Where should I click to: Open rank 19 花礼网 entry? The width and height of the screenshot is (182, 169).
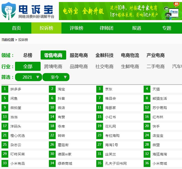(111, 127)
